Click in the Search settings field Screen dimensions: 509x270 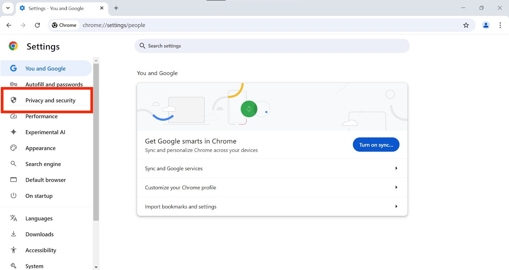(272, 46)
